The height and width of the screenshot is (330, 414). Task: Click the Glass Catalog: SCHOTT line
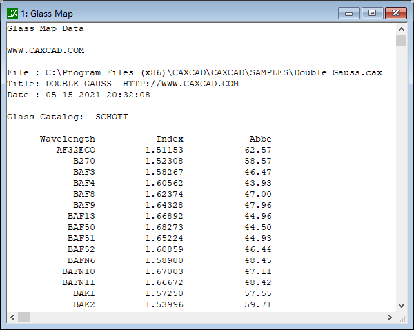[x=68, y=117]
